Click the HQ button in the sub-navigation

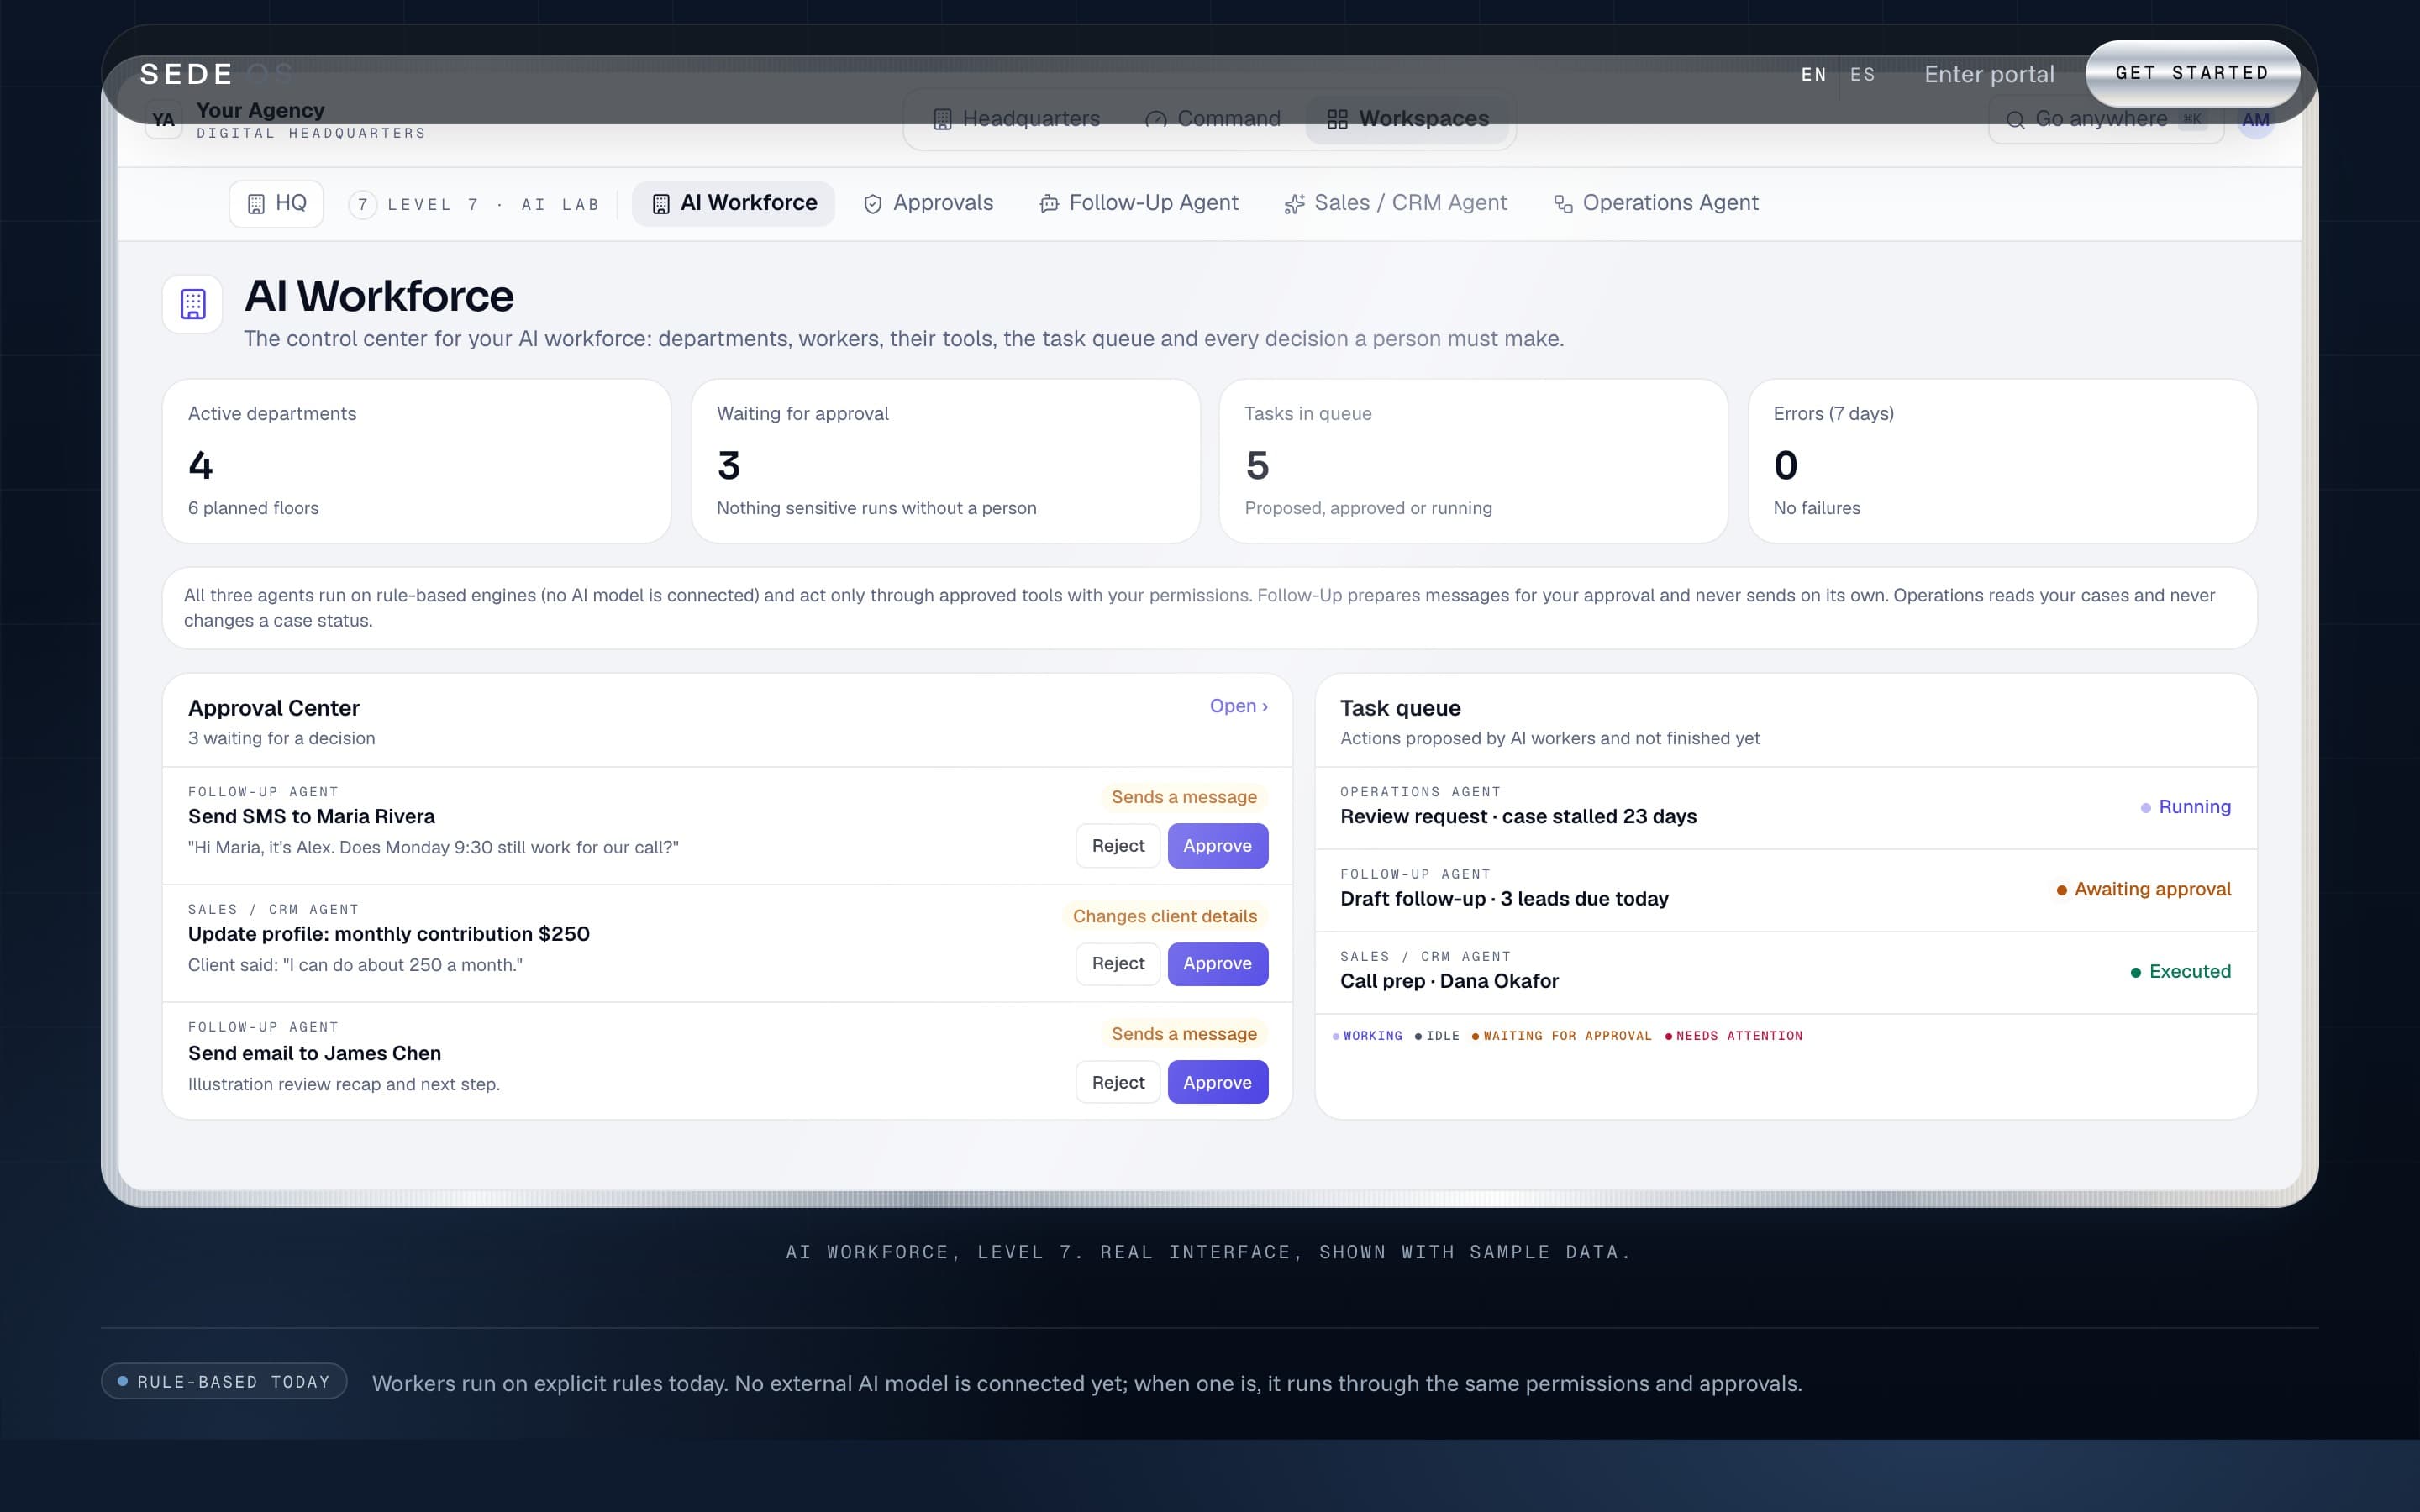point(276,204)
